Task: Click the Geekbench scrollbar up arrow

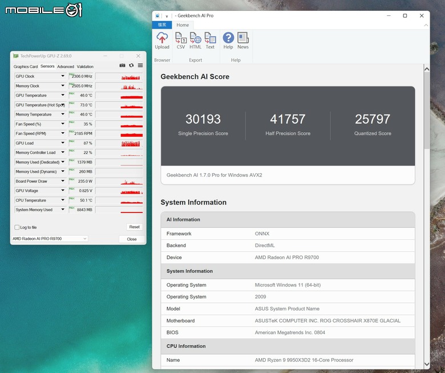Action: tap(427, 69)
